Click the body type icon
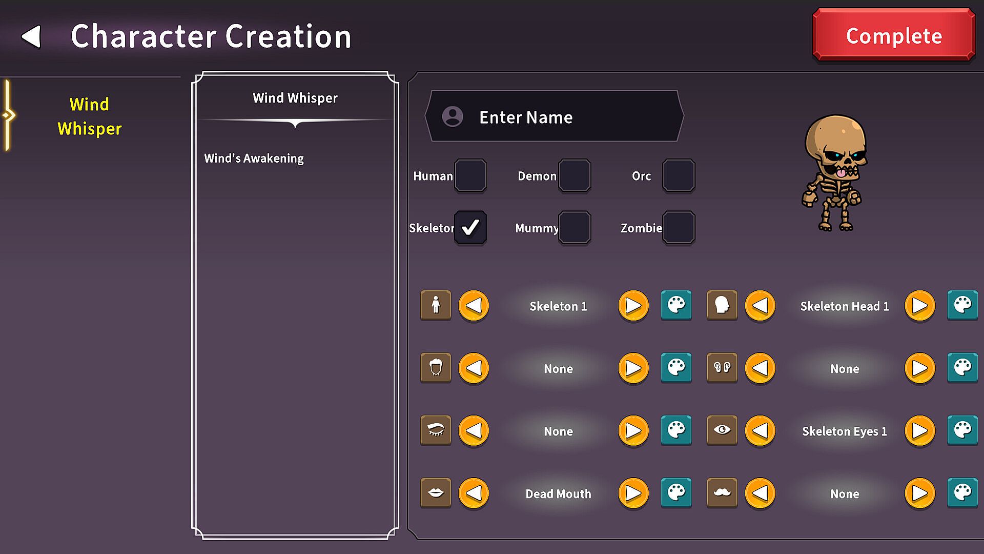The width and height of the screenshot is (984, 554). point(436,305)
